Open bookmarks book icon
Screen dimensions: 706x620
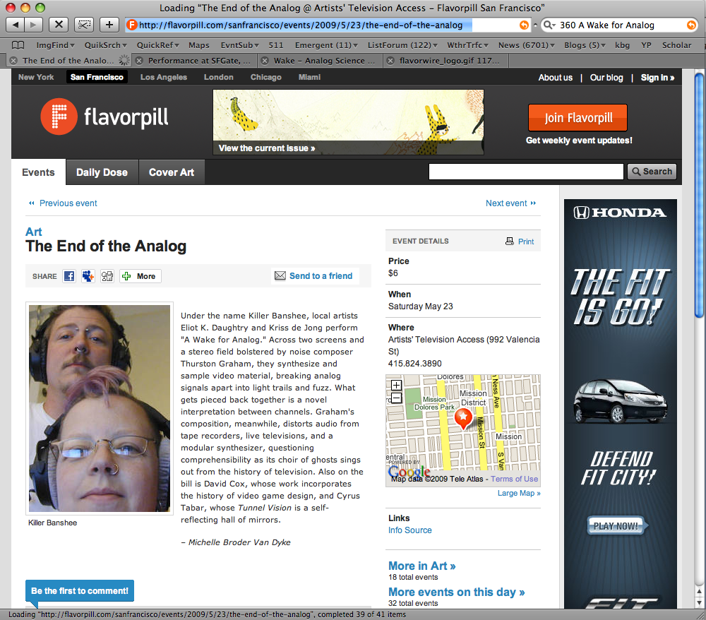click(18, 45)
